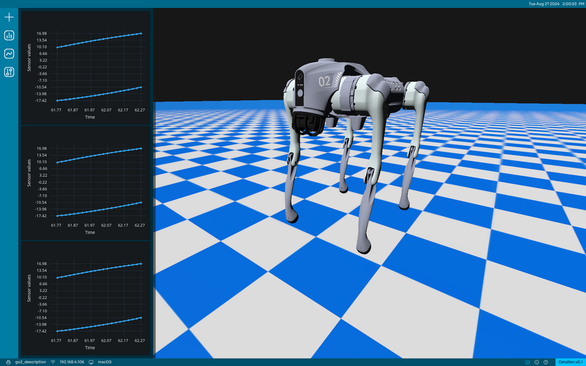Image resolution: width=586 pixels, height=366 pixels.
Task: Select the bottom sensor values chart
Action: [86, 298]
